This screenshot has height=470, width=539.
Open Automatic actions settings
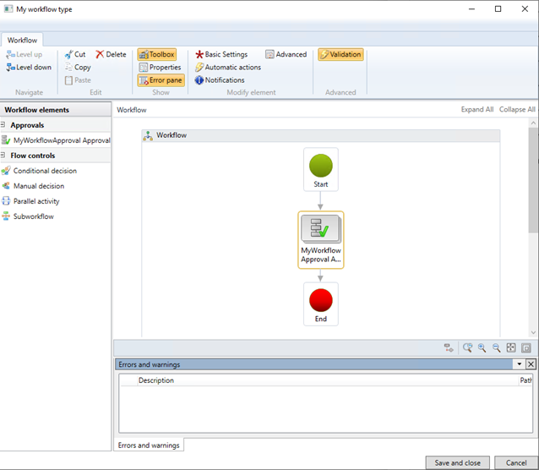pos(228,67)
